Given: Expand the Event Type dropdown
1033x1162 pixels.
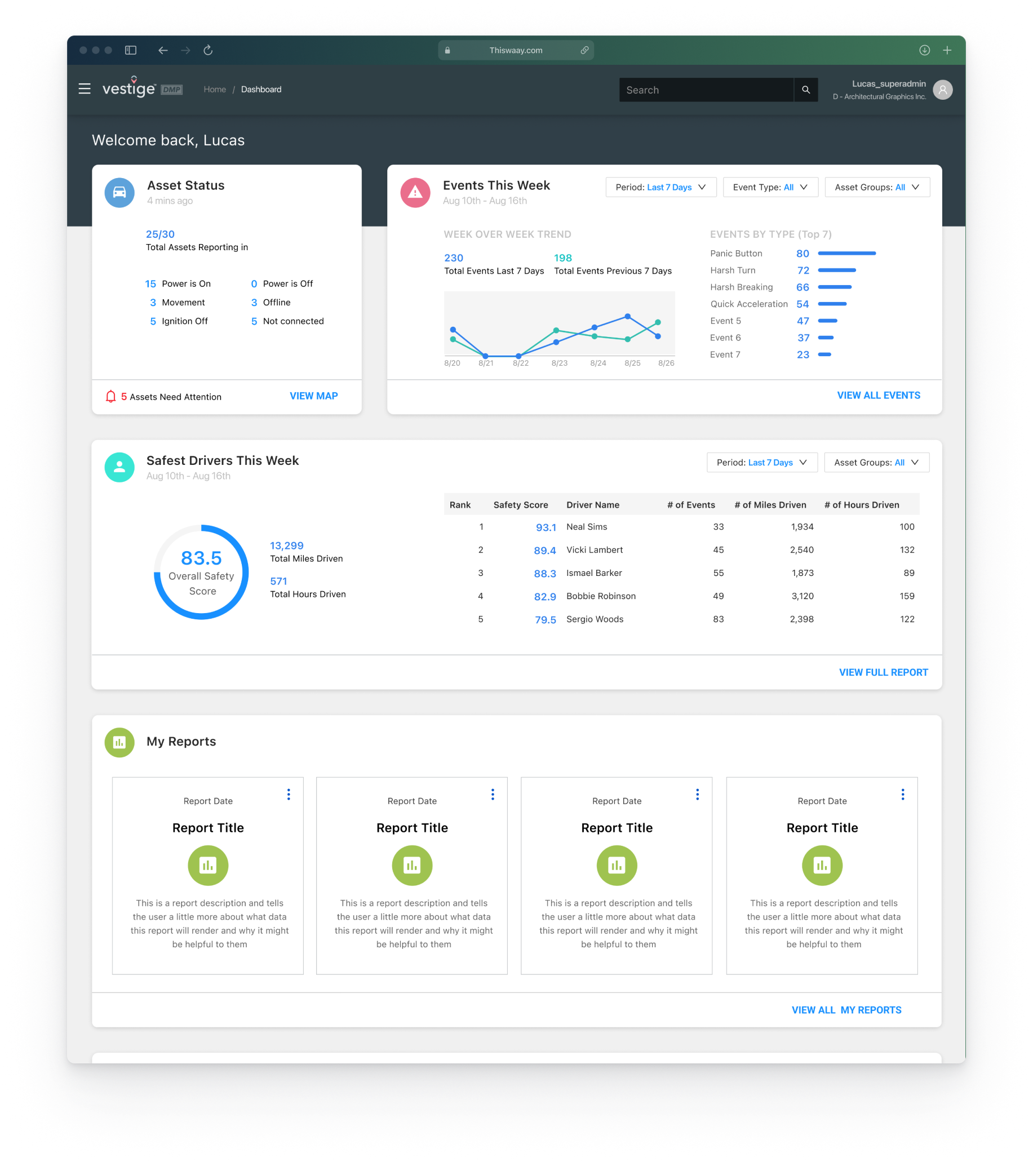Looking at the screenshot, I should pyautogui.click(x=770, y=187).
